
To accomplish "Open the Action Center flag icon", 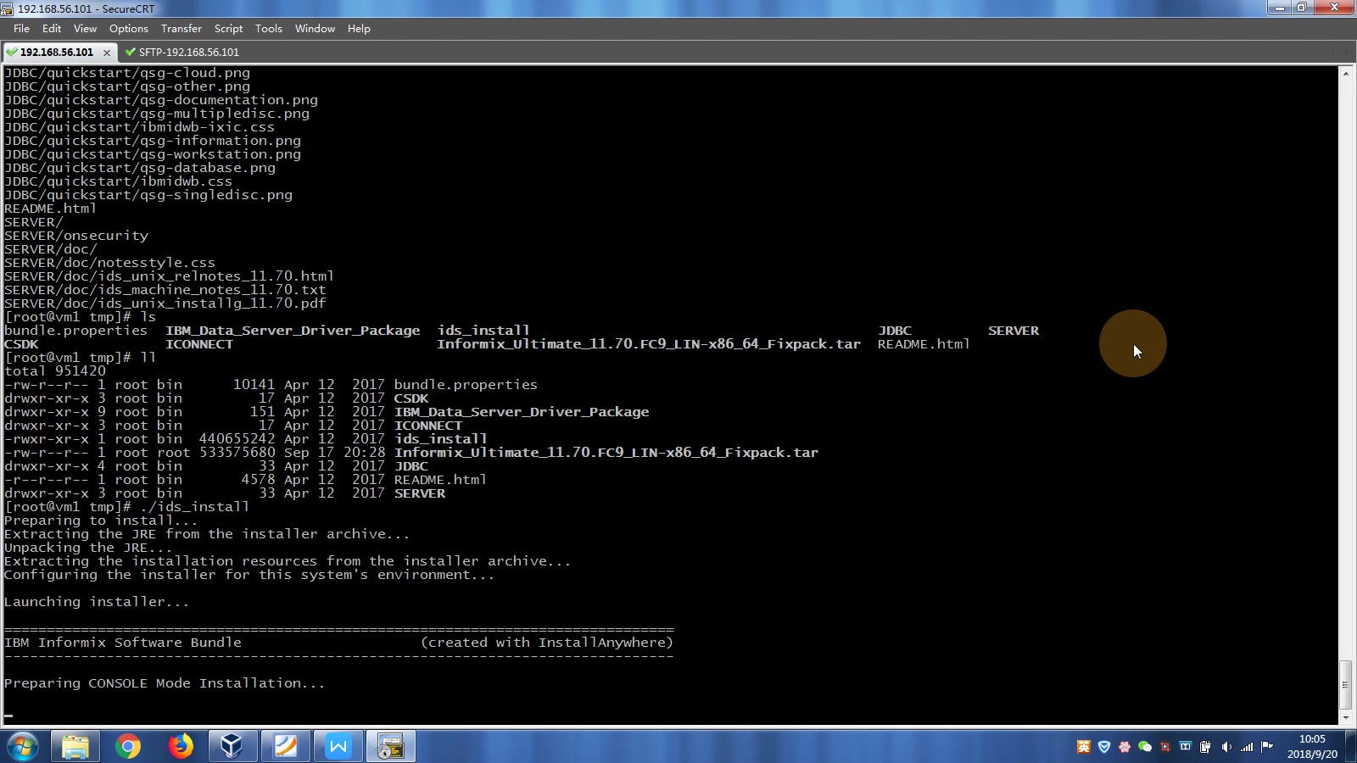I will 1267,746.
